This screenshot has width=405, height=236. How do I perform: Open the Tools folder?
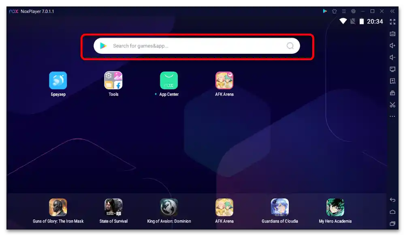[113, 80]
